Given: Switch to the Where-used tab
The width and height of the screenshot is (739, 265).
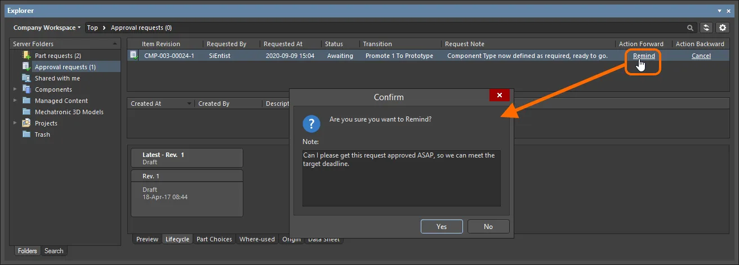Looking at the screenshot, I should [x=257, y=239].
